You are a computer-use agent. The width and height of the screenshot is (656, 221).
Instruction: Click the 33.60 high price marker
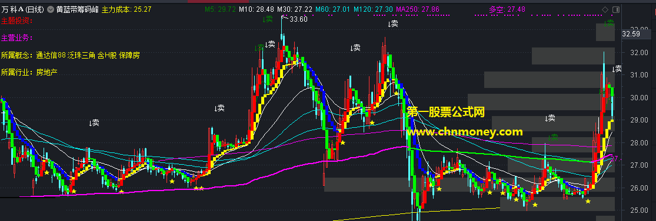tap(298, 19)
